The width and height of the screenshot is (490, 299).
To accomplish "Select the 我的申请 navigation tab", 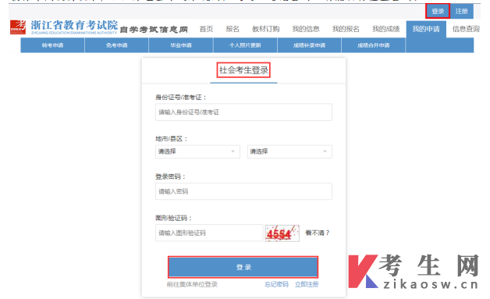I will click(x=426, y=29).
